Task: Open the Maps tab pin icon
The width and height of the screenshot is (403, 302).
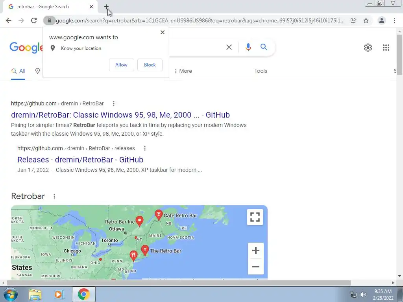Action: click(37, 71)
